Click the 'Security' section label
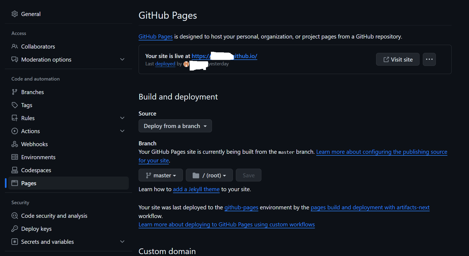Image resolution: width=469 pixels, height=256 pixels. 20,203
